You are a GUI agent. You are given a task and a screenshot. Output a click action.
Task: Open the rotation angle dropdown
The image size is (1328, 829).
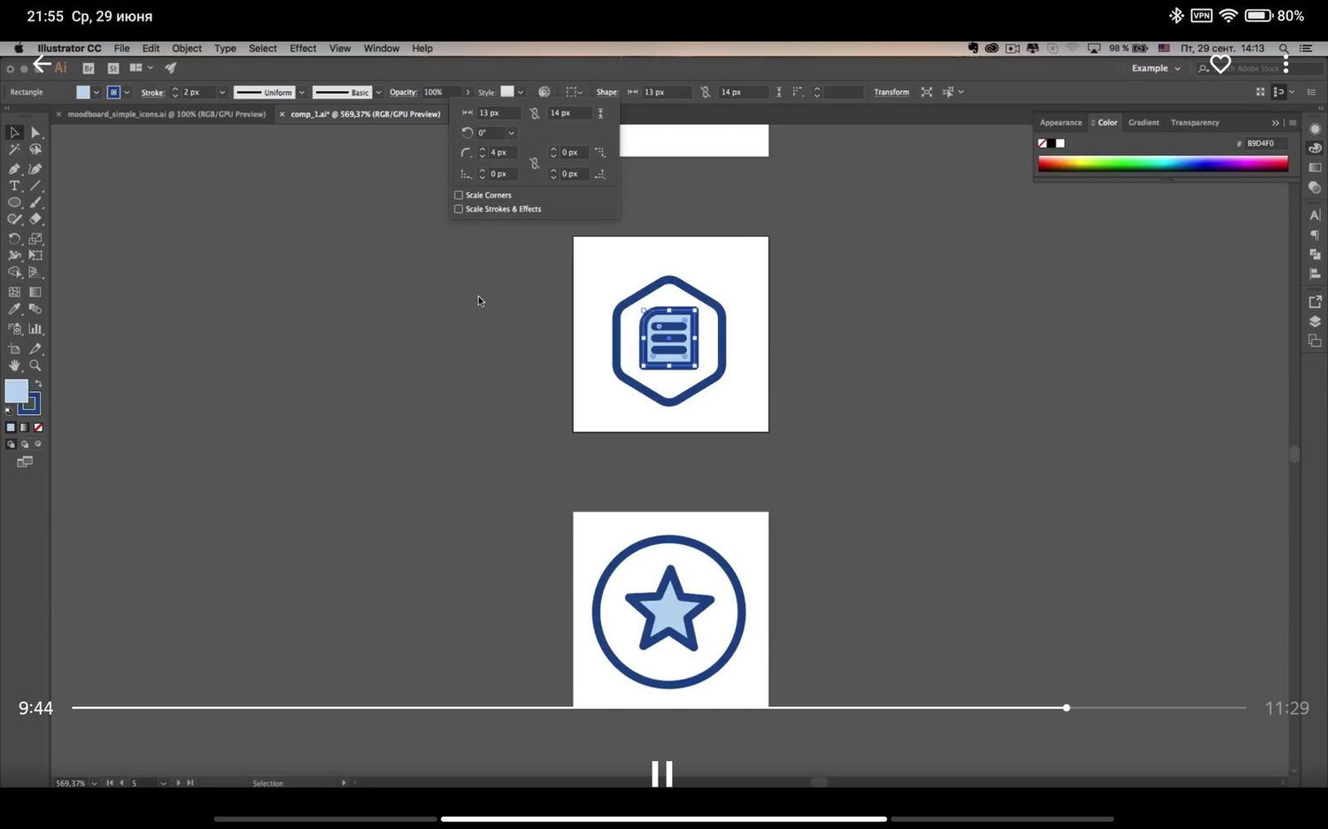click(x=511, y=133)
